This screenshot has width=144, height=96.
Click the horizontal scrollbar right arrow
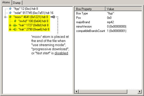(140, 91)
